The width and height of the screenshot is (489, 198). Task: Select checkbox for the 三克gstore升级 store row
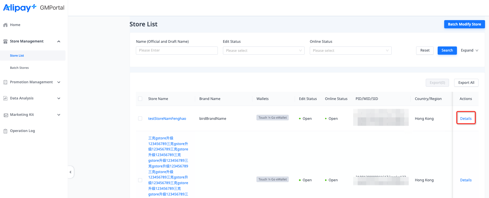tap(140, 180)
